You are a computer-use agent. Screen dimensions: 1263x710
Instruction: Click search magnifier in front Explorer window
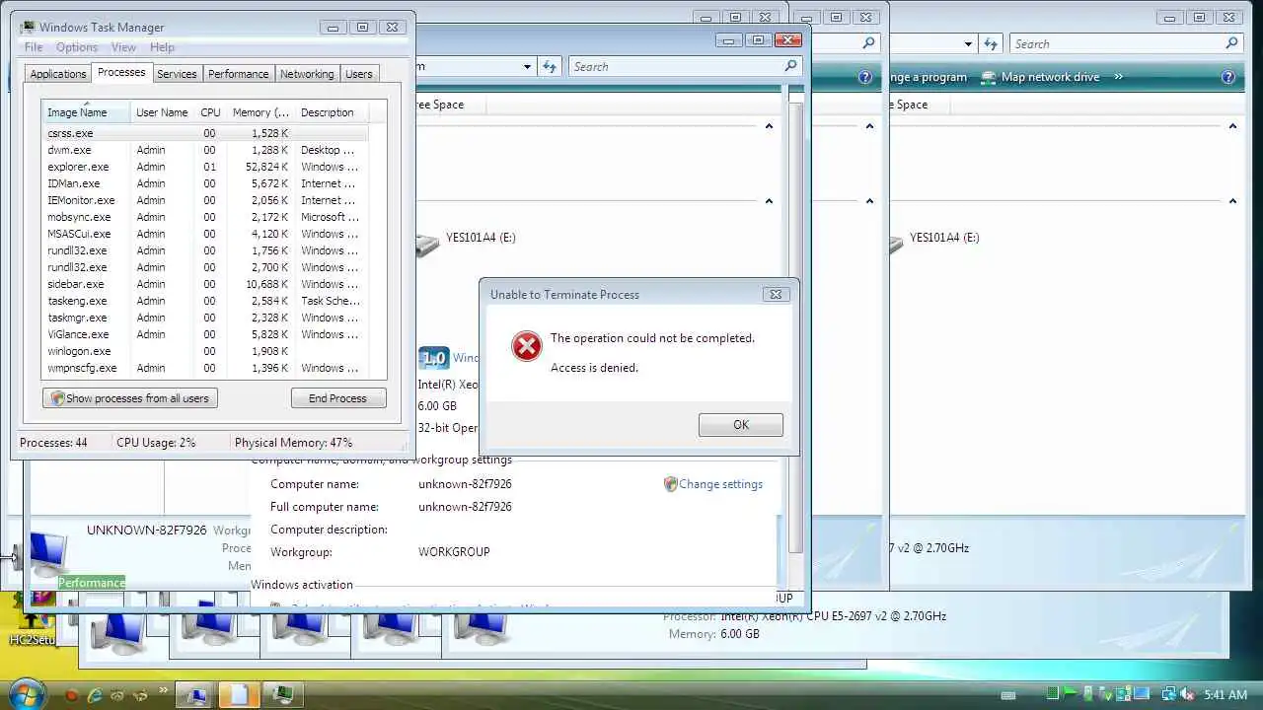click(x=790, y=66)
